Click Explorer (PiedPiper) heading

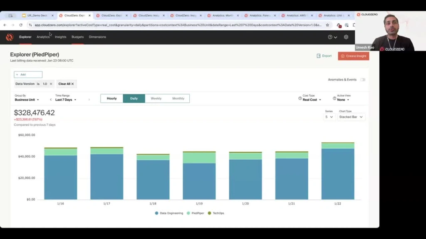tap(35, 54)
